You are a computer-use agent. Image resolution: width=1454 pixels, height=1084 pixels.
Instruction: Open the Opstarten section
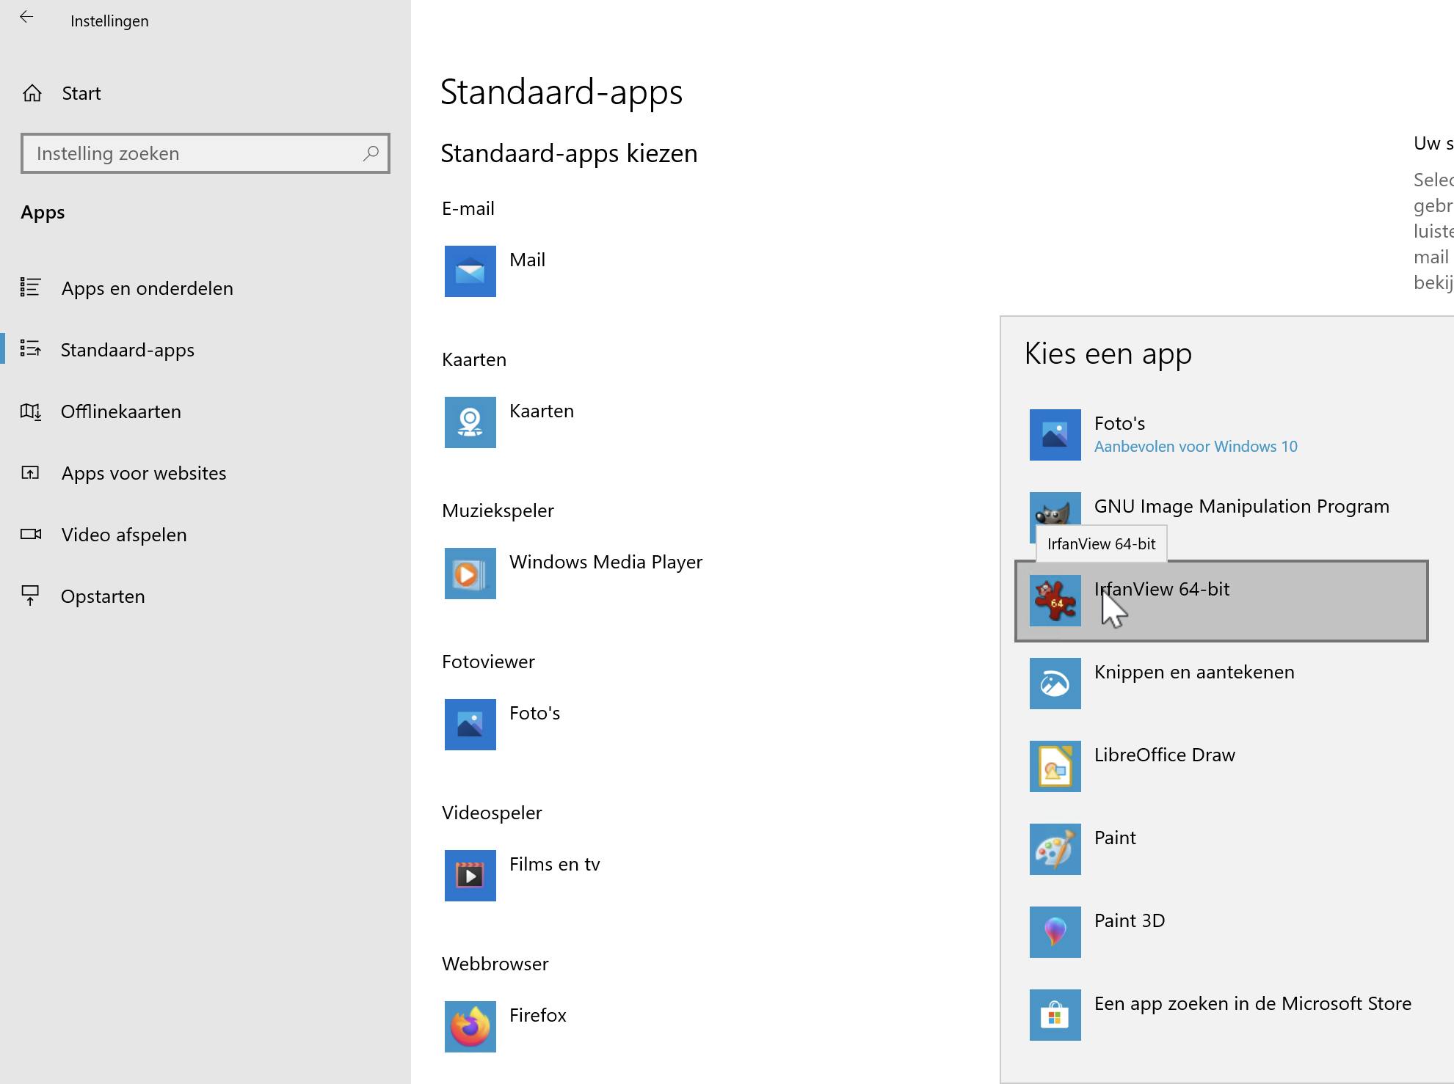pyautogui.click(x=103, y=596)
